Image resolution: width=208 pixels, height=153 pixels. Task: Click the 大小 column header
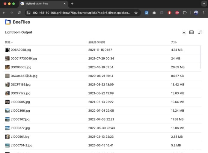coord(174,42)
